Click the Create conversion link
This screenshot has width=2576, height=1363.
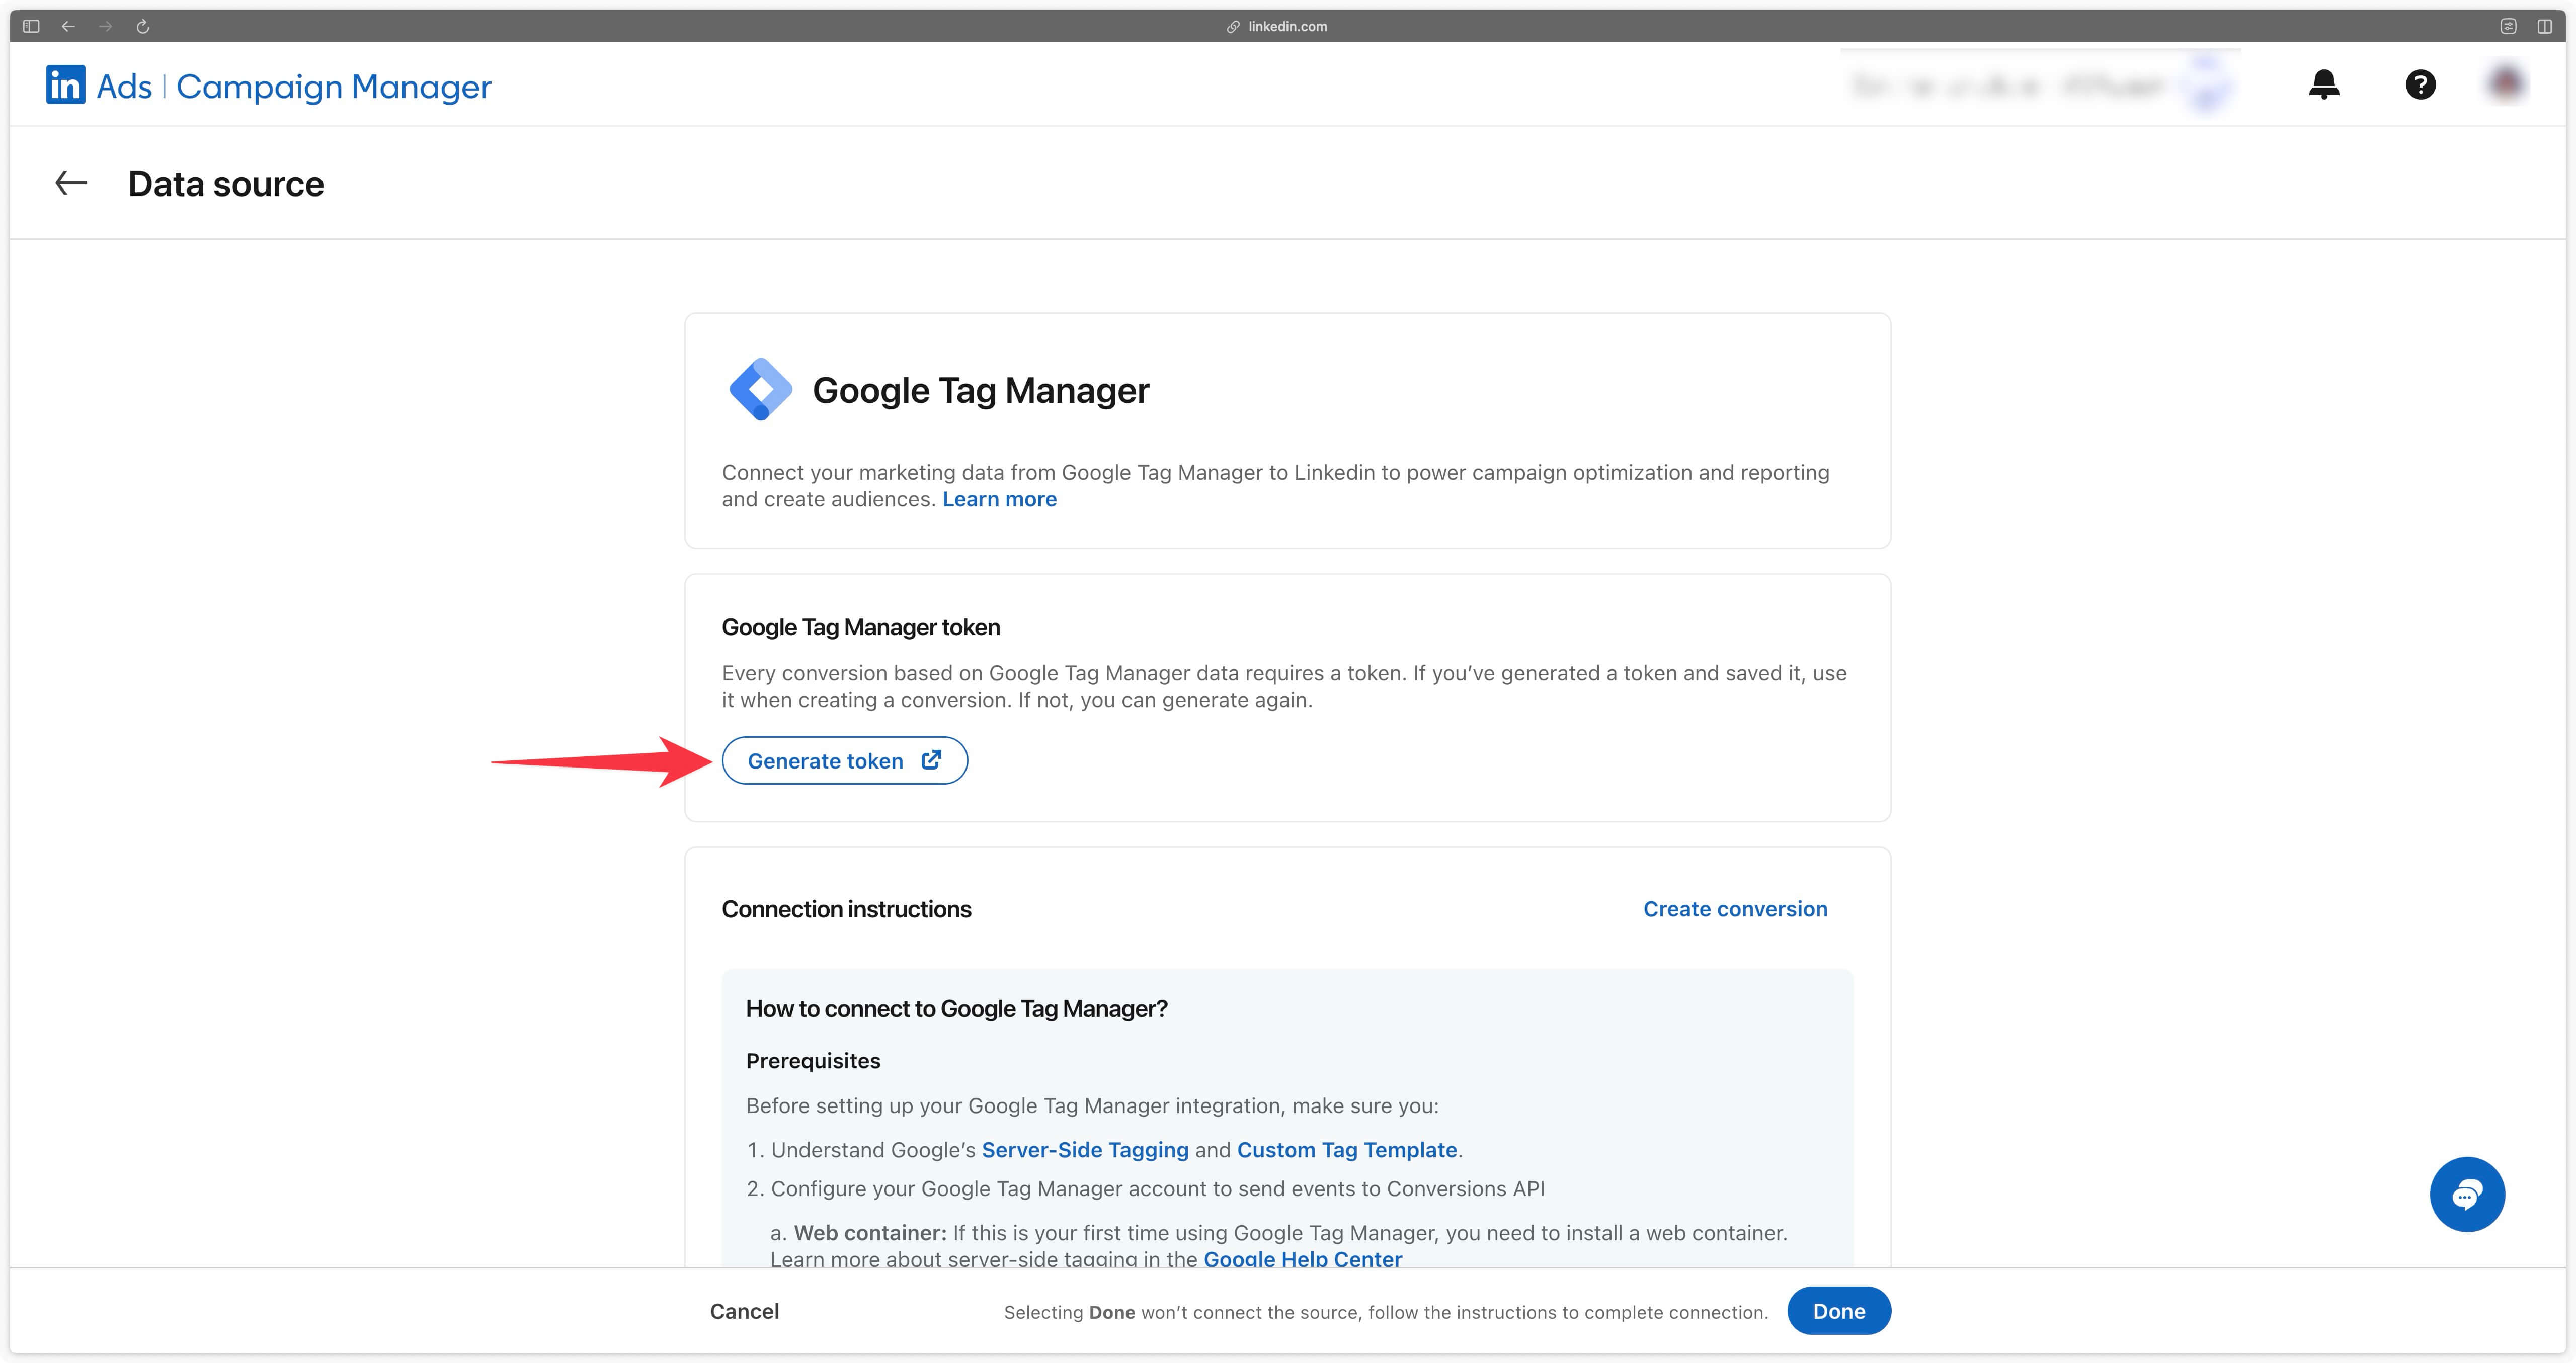pyautogui.click(x=1735, y=909)
